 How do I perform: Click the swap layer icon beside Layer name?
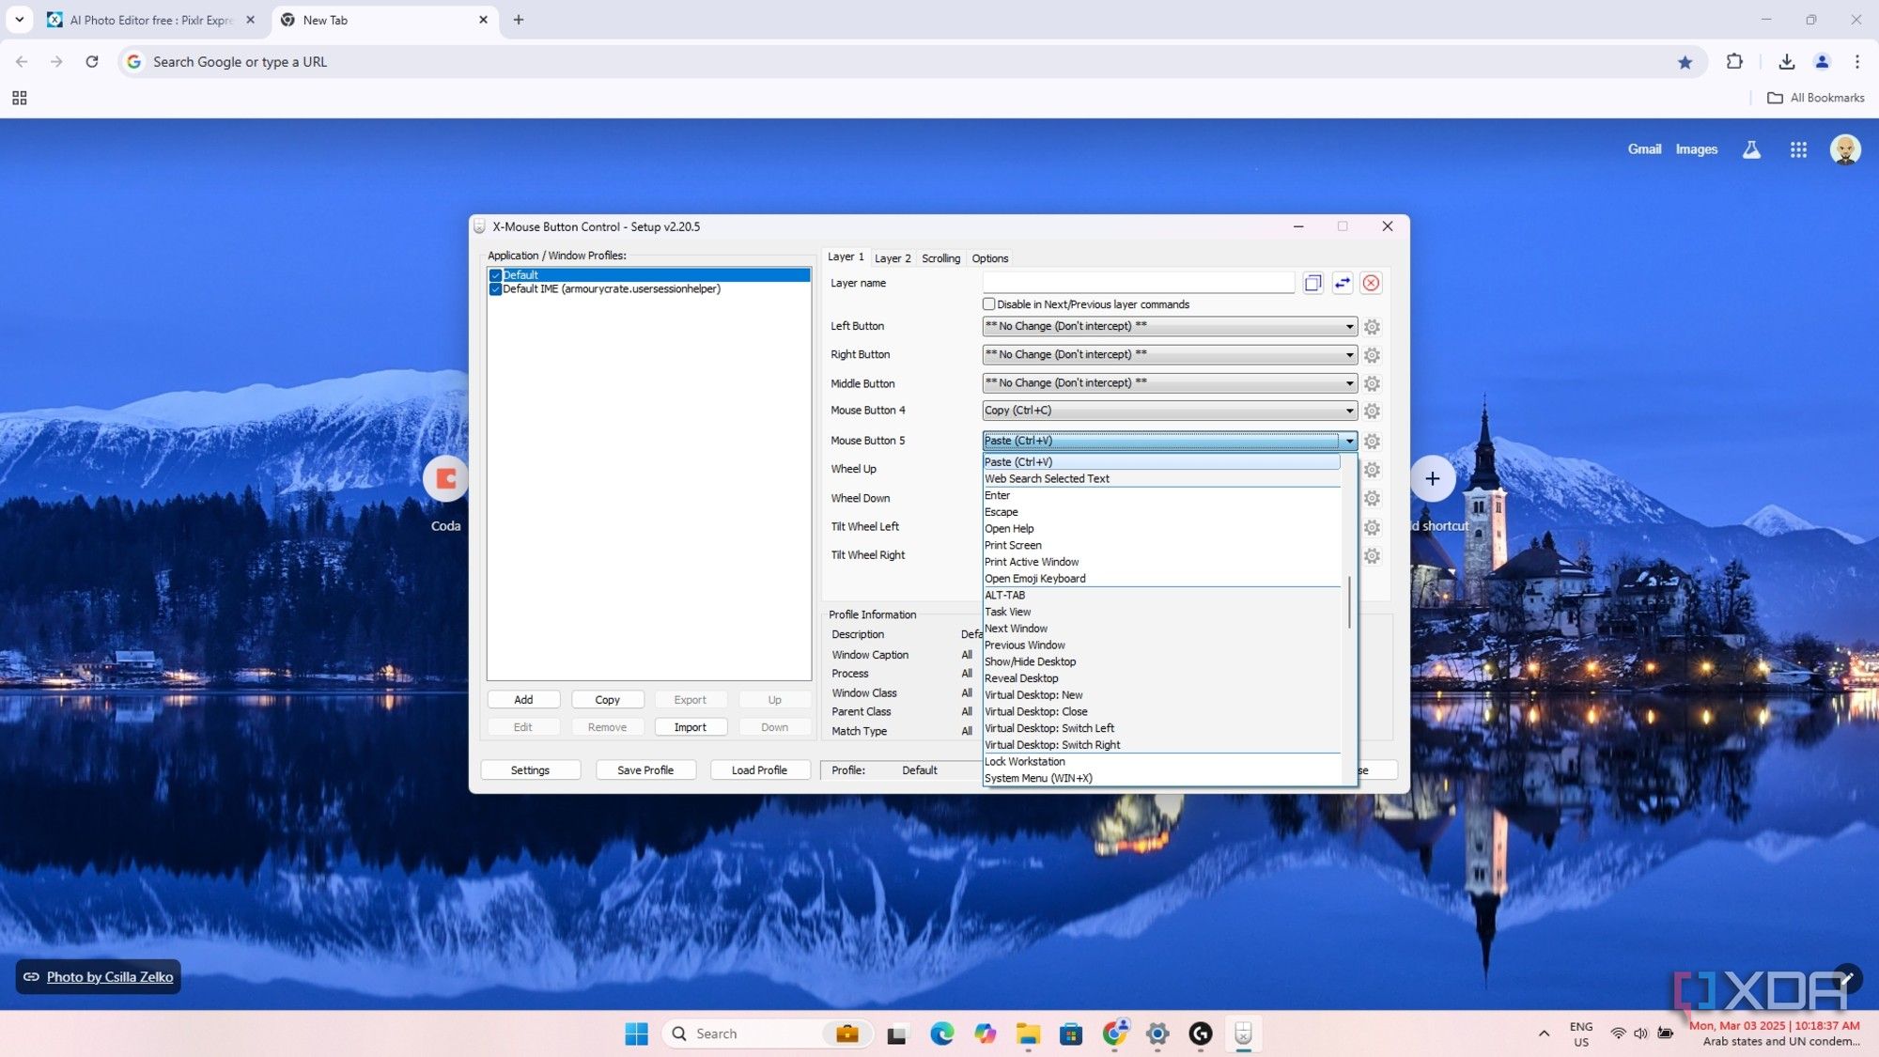click(1343, 283)
